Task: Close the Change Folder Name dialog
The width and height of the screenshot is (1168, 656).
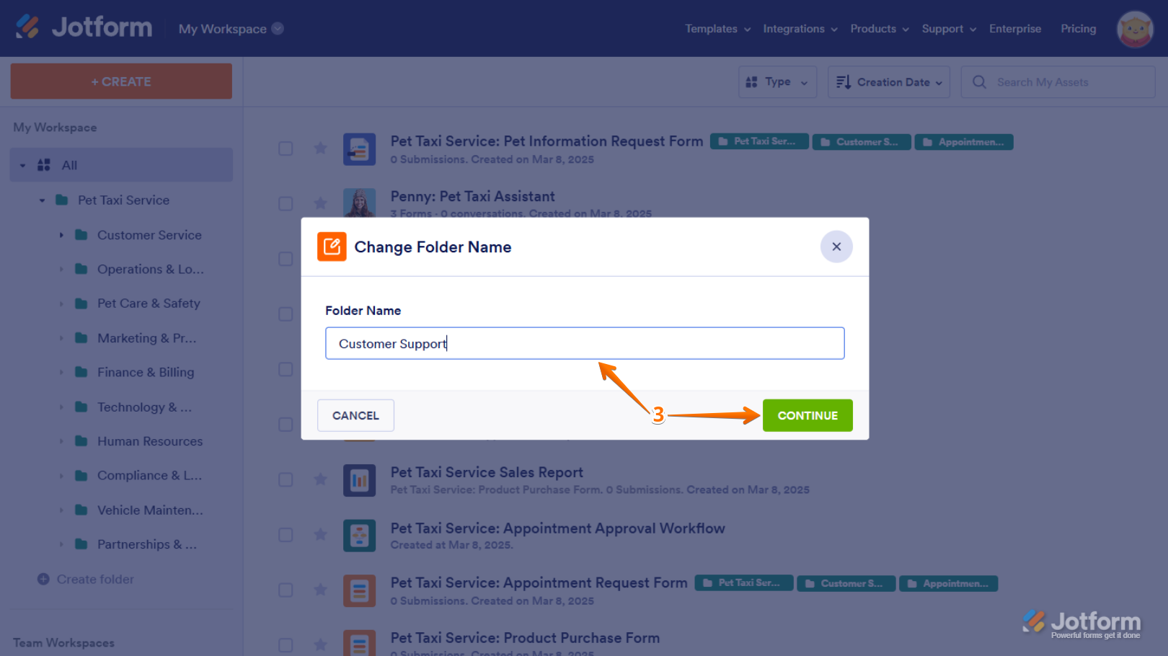Action: pyautogui.click(x=836, y=247)
